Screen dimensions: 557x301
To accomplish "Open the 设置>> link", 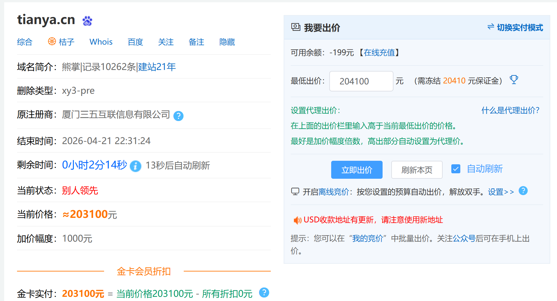I will [501, 192].
